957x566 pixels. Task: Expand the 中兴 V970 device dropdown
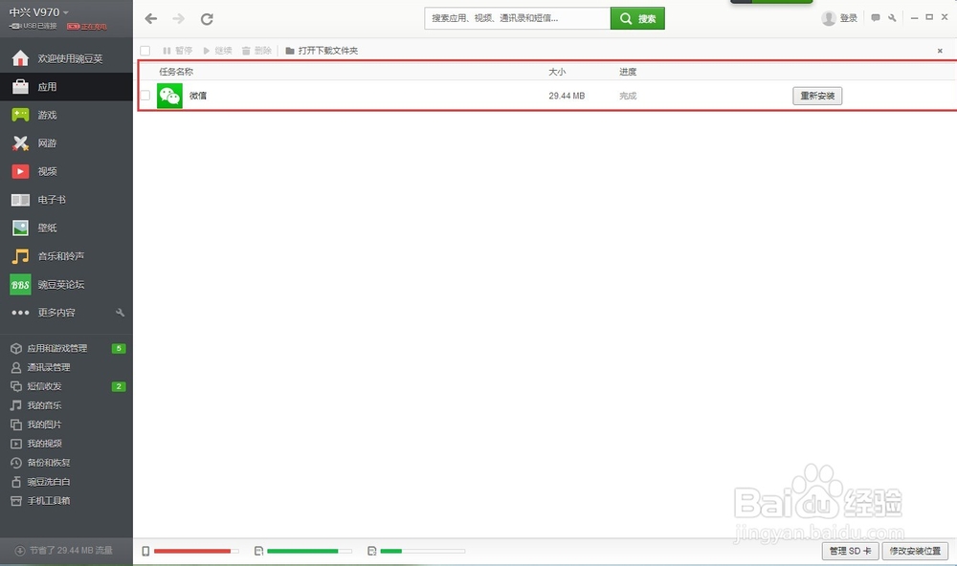pos(38,12)
